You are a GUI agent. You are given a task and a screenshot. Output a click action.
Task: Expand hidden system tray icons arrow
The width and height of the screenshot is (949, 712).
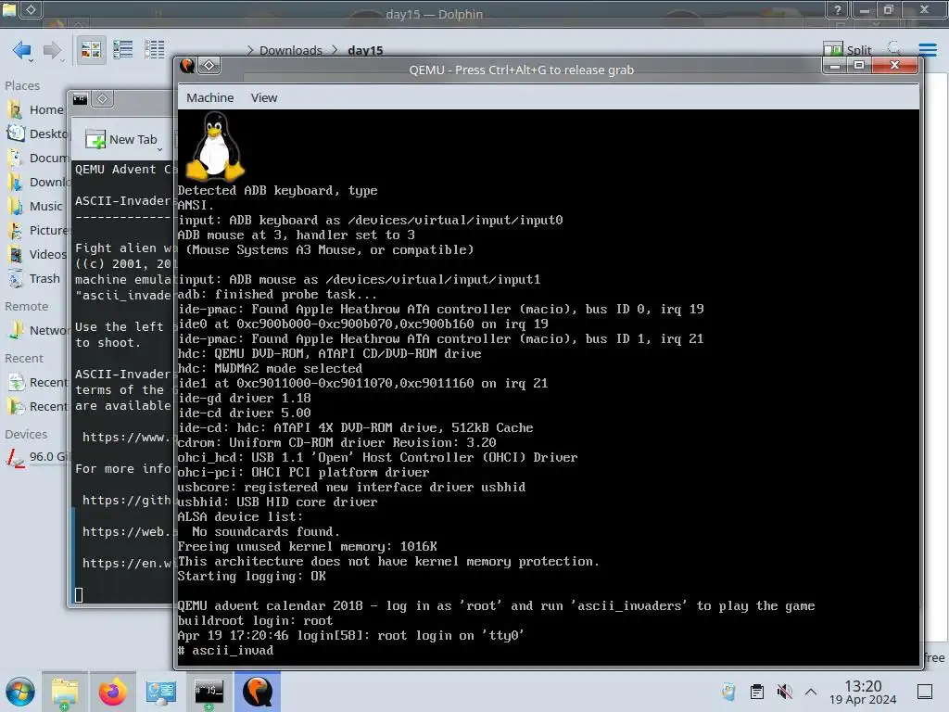click(x=811, y=692)
